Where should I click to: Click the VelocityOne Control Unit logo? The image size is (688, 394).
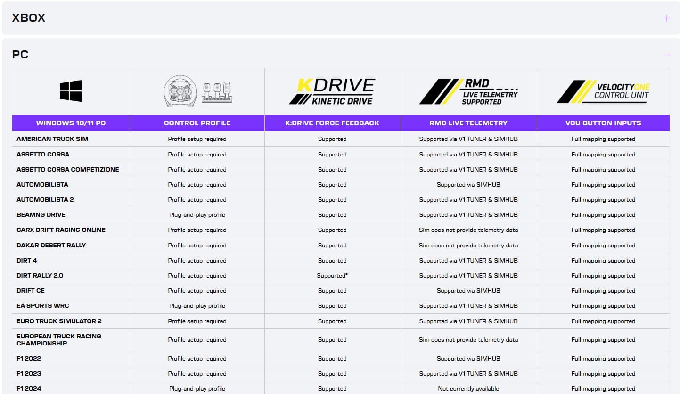[603, 91]
